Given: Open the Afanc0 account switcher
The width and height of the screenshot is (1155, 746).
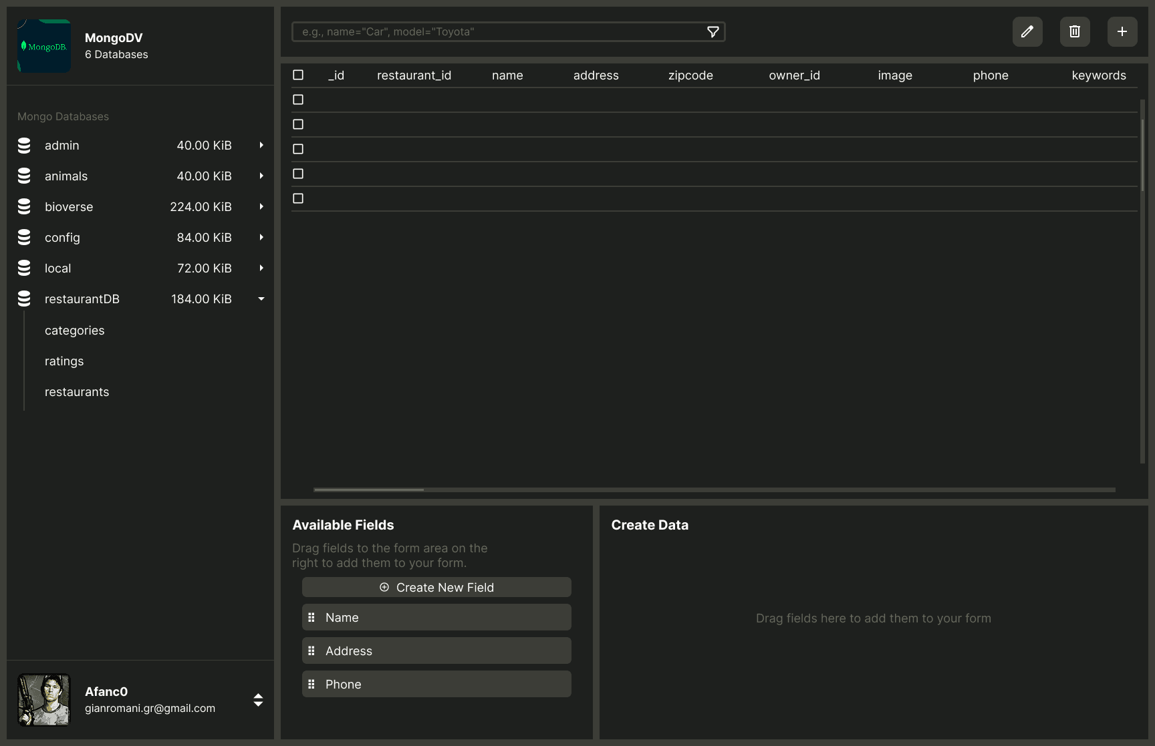Looking at the screenshot, I should click(x=258, y=700).
